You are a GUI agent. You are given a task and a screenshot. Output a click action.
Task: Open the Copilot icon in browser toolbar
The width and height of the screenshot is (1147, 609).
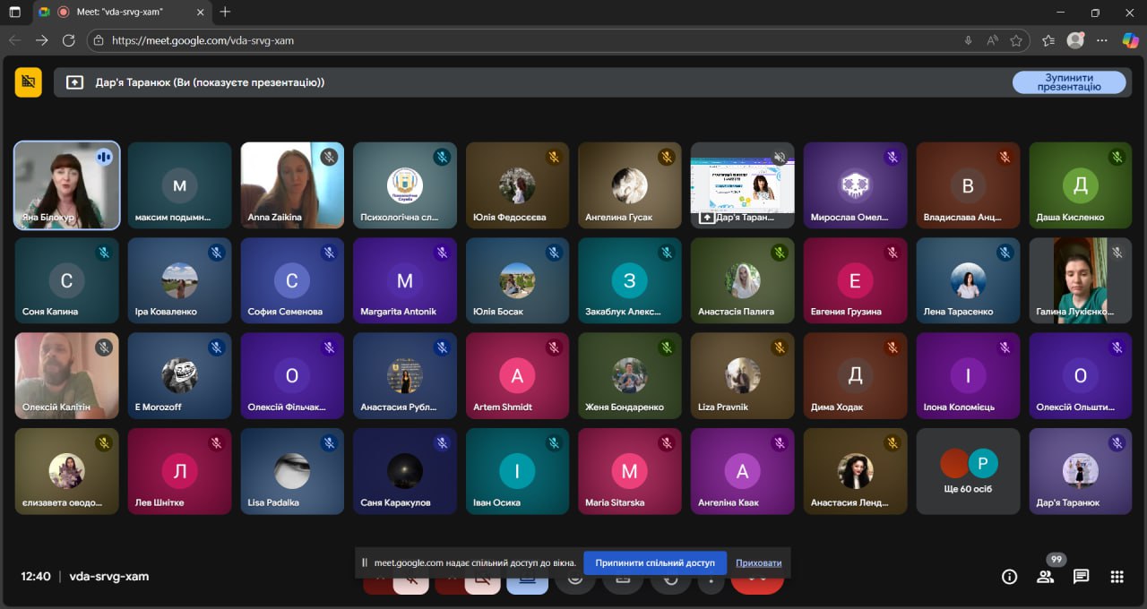point(1130,40)
